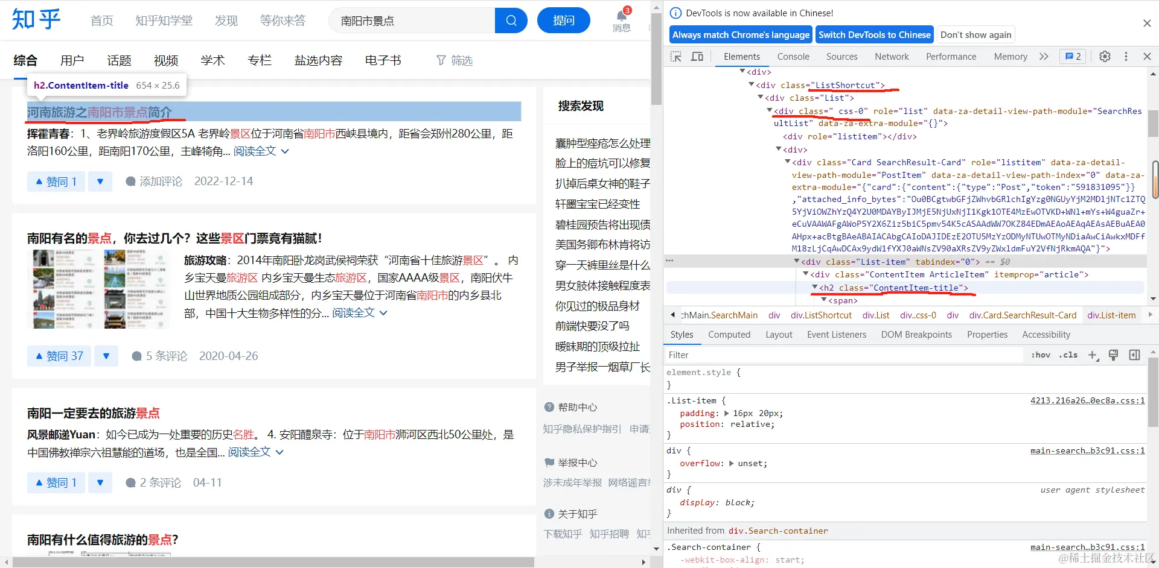1159x568 pixels.
Task: Open the Memory tab
Action: 1011,57
